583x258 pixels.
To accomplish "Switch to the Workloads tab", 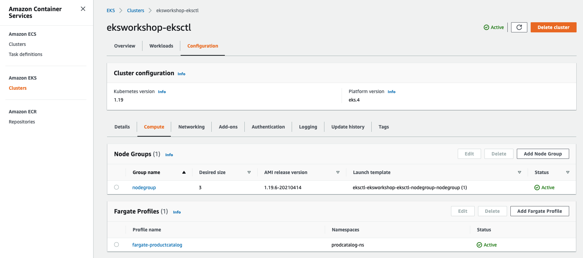I will click(161, 46).
